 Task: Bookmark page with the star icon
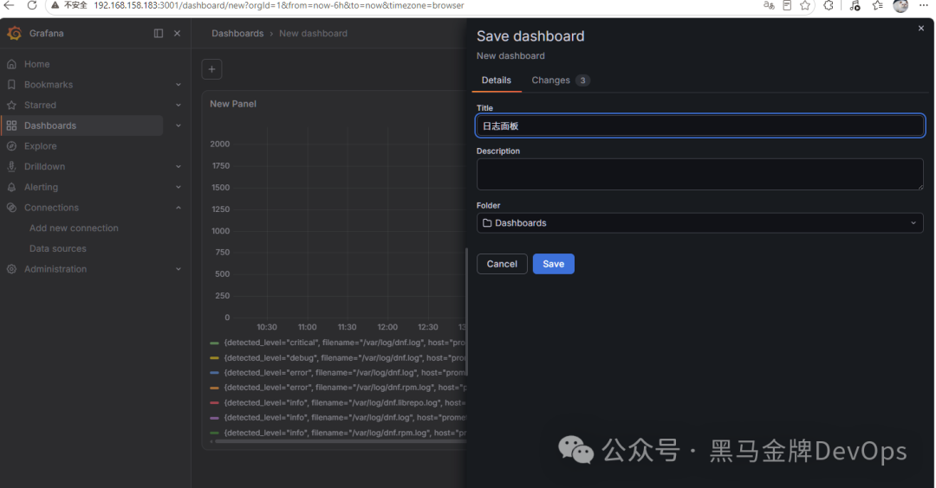click(x=805, y=5)
